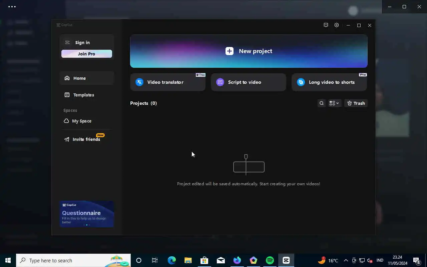
Task: Click the Projects (0) heading
Action: tap(143, 103)
